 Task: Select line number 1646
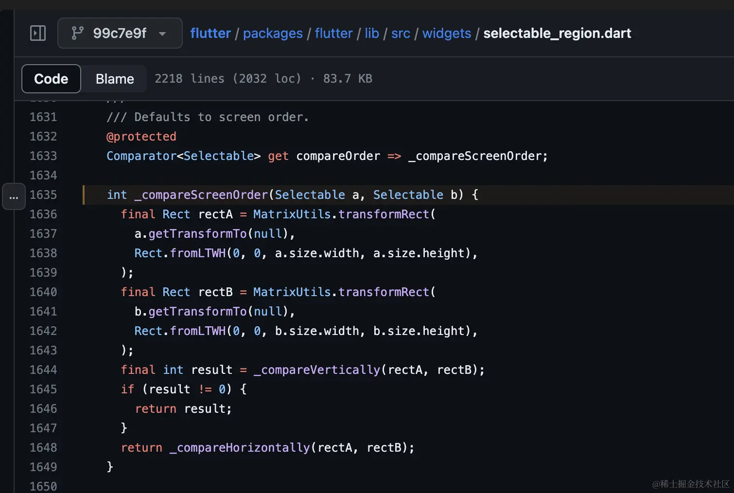pyautogui.click(x=43, y=409)
